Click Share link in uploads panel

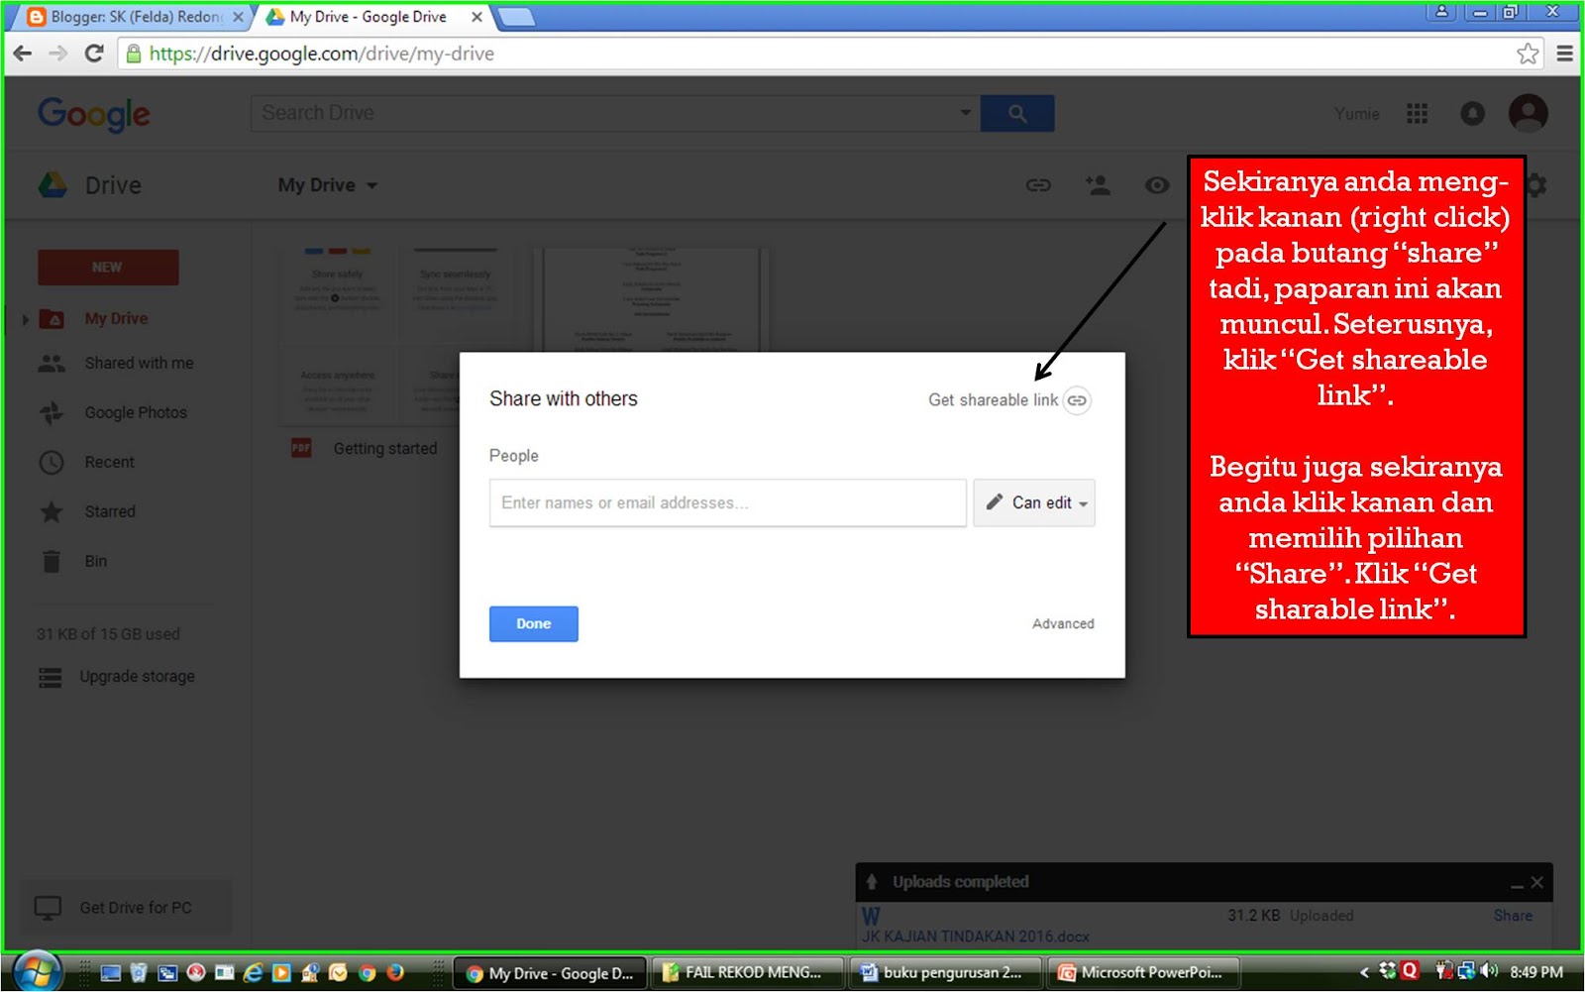point(1513,916)
